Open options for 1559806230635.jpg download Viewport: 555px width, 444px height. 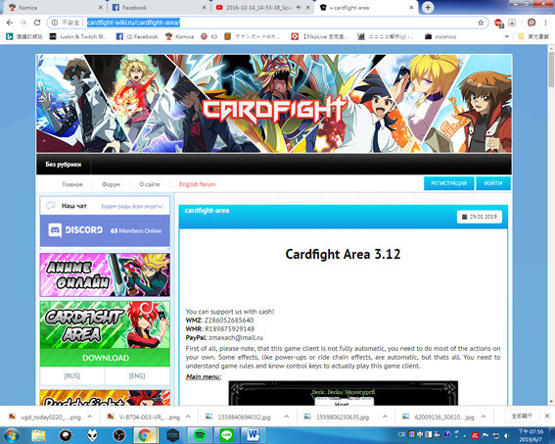385,417
